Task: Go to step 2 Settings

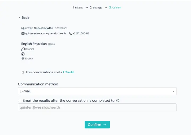Action: [x=96, y=7]
